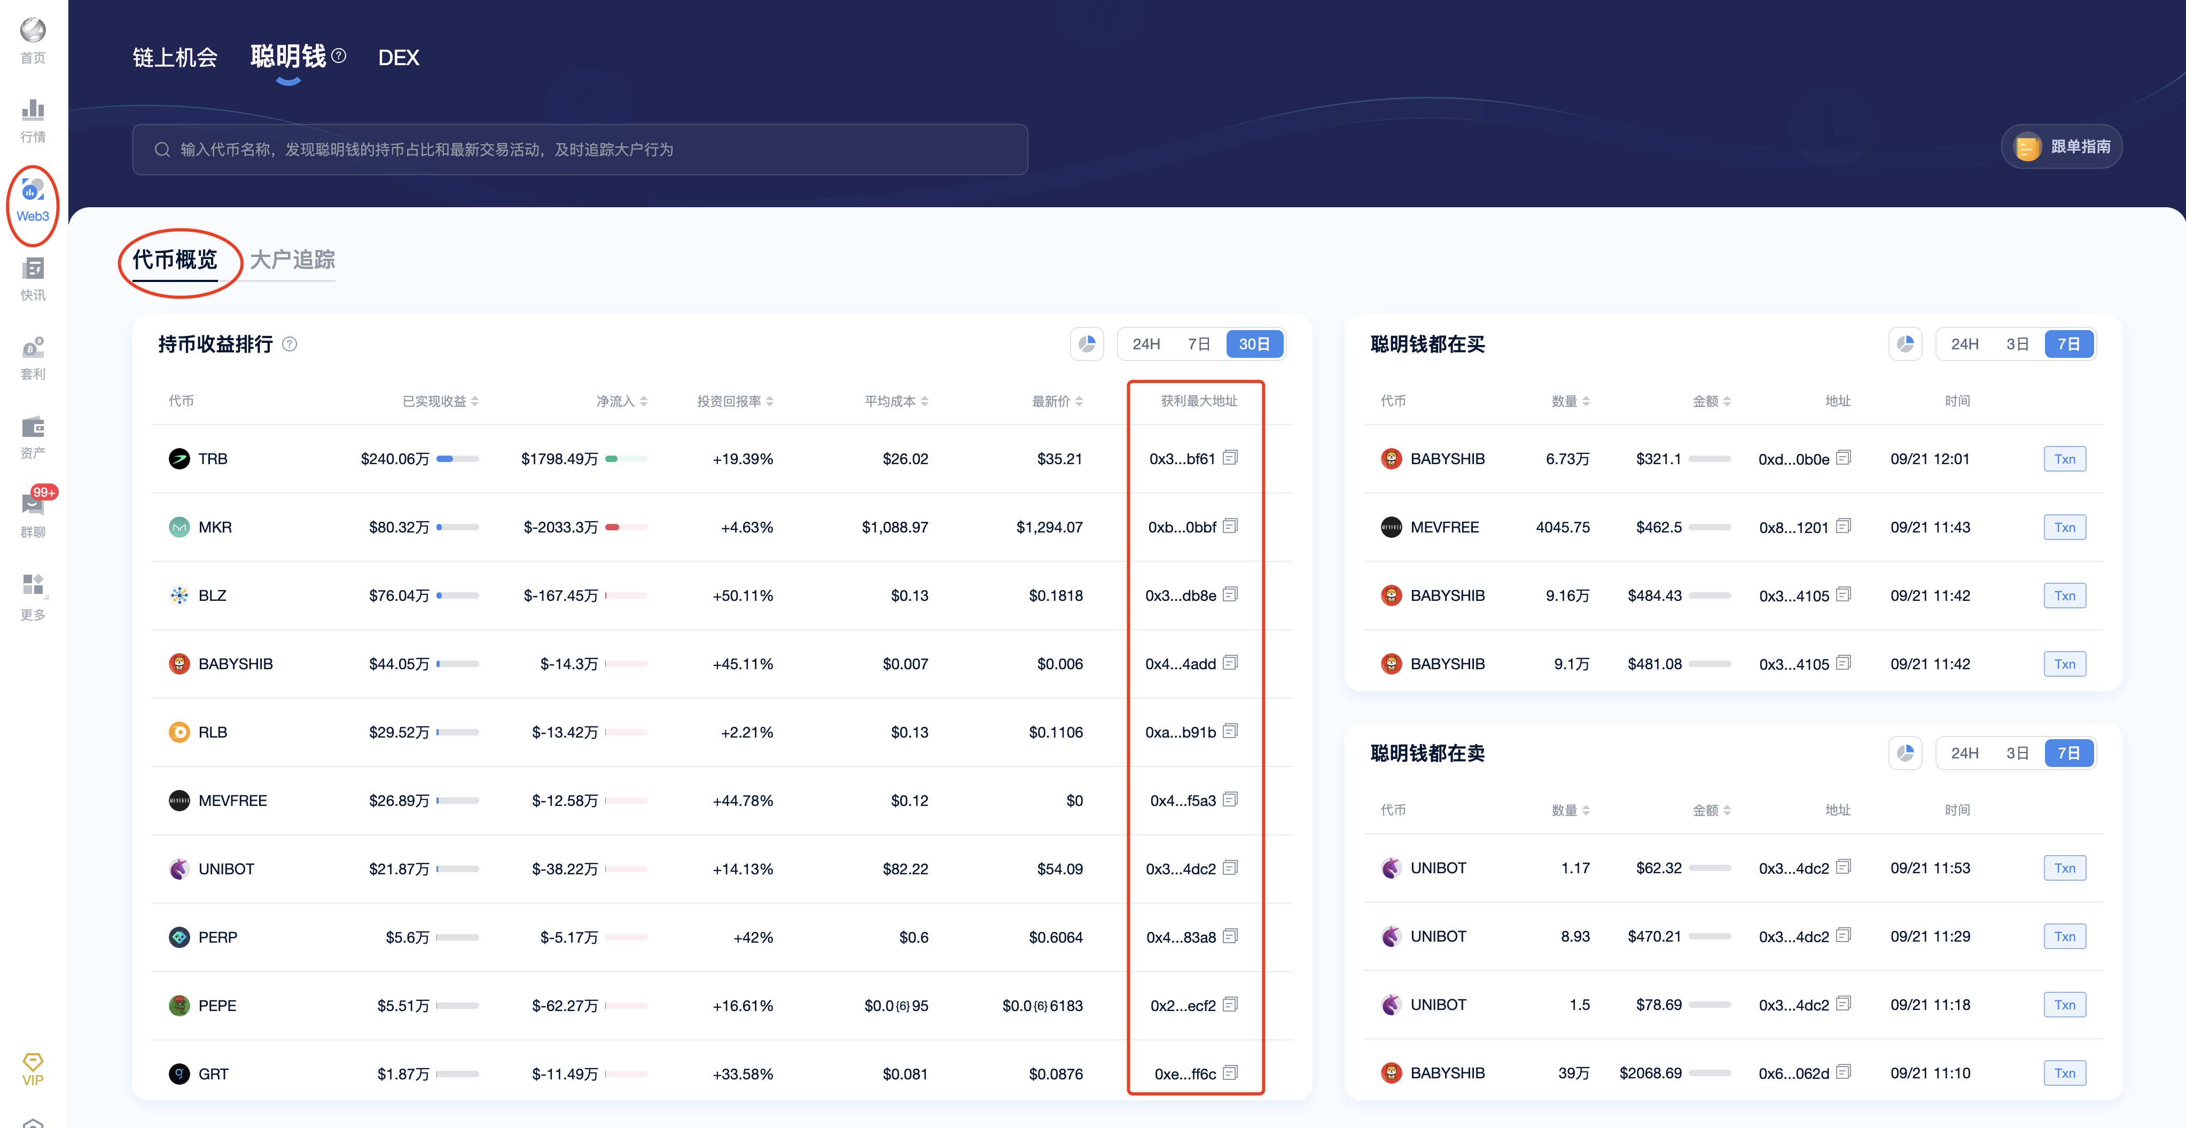Viewport: 2186px width, 1128px height.
Task: Select 7日 range in 持币收益排行 panel
Action: point(1198,344)
